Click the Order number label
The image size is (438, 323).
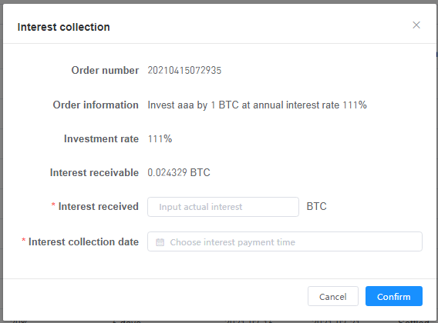105,70
